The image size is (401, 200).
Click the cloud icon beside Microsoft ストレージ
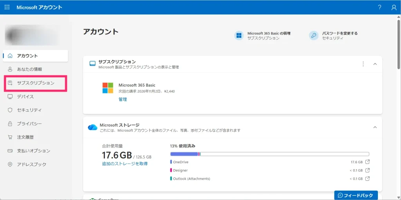tap(92, 127)
